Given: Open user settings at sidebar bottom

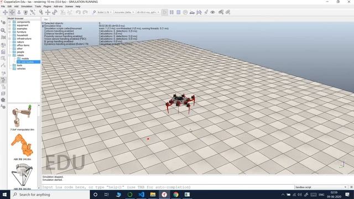Looking at the screenshot, I should pyautogui.click(x=3, y=107).
